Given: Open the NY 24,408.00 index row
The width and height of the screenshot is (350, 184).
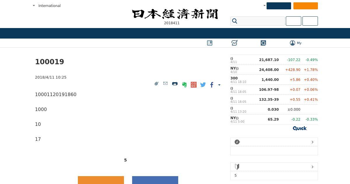Looking at the screenshot, I should coord(274,70).
